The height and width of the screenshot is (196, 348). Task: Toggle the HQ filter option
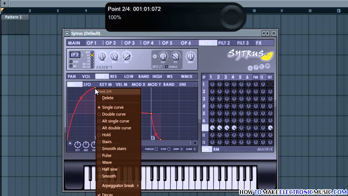pos(71,66)
